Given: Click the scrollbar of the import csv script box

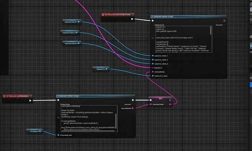Looking at the screenshot, I should click(211, 30).
